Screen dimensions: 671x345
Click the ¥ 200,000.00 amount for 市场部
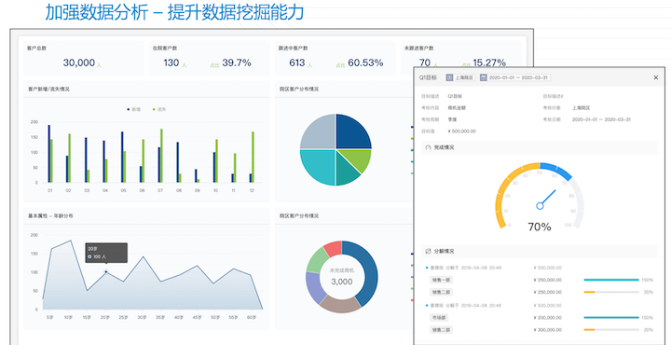tap(548, 318)
